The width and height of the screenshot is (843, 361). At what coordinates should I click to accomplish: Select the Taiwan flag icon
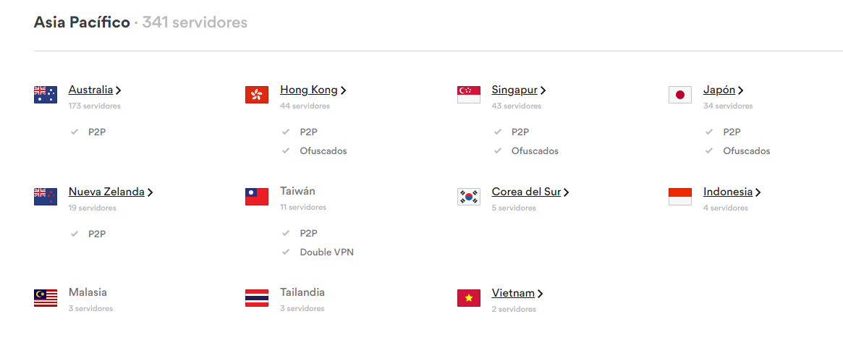[x=256, y=197]
